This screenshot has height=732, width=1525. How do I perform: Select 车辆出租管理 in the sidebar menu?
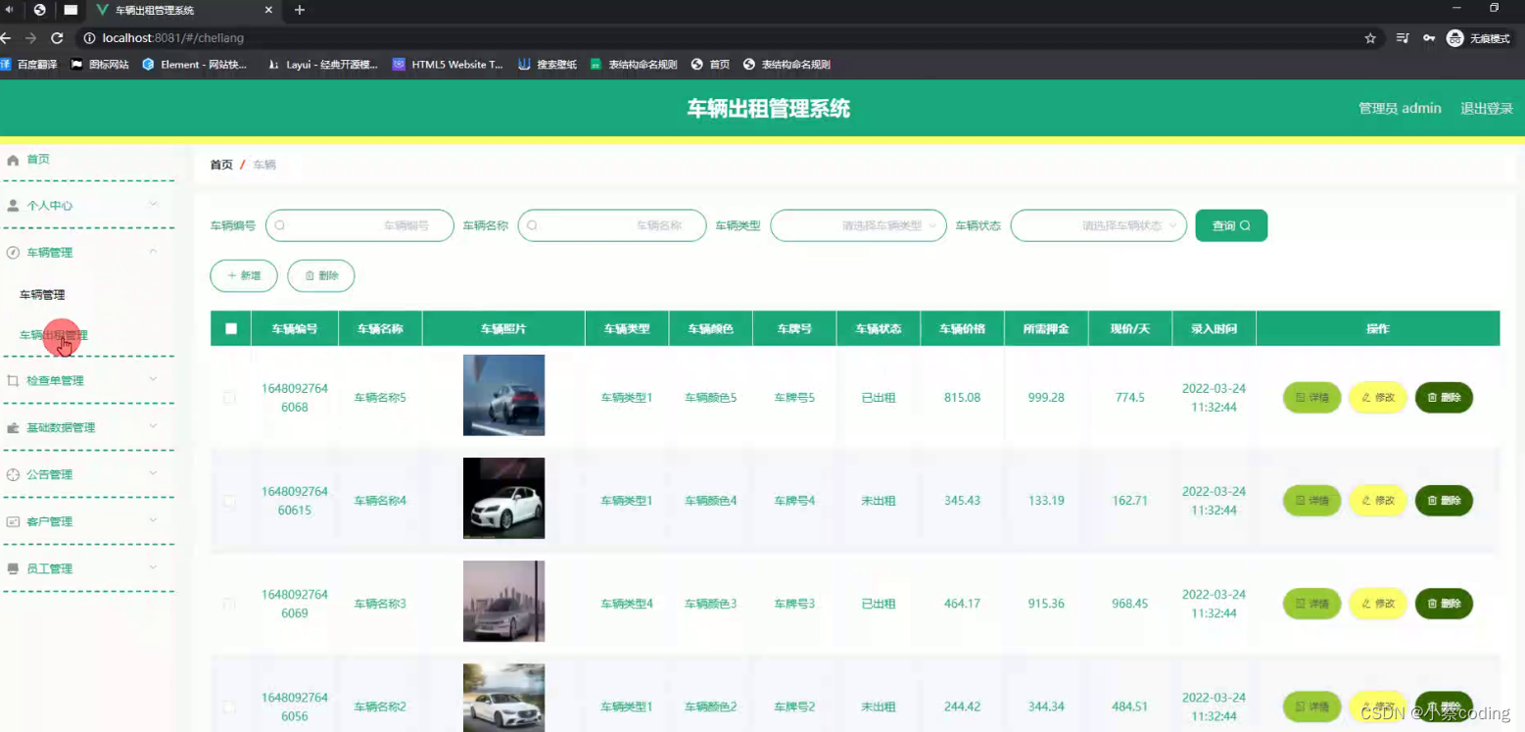click(x=54, y=335)
